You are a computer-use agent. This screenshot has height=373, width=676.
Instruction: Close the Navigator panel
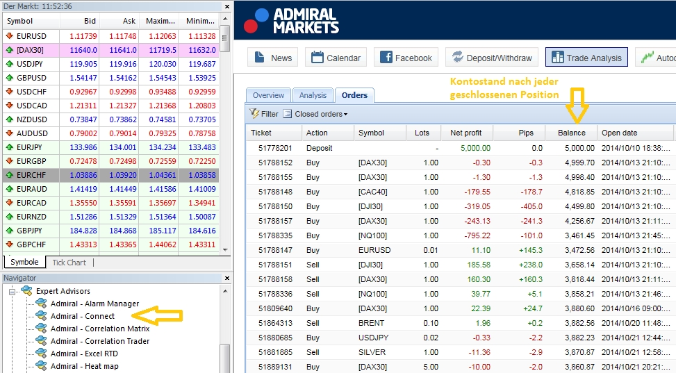coord(226,278)
